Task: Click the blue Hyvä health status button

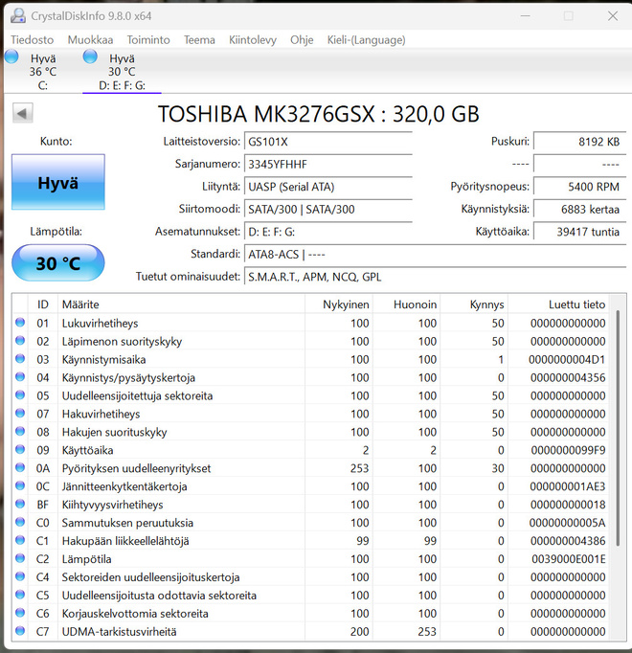Action: (x=58, y=182)
